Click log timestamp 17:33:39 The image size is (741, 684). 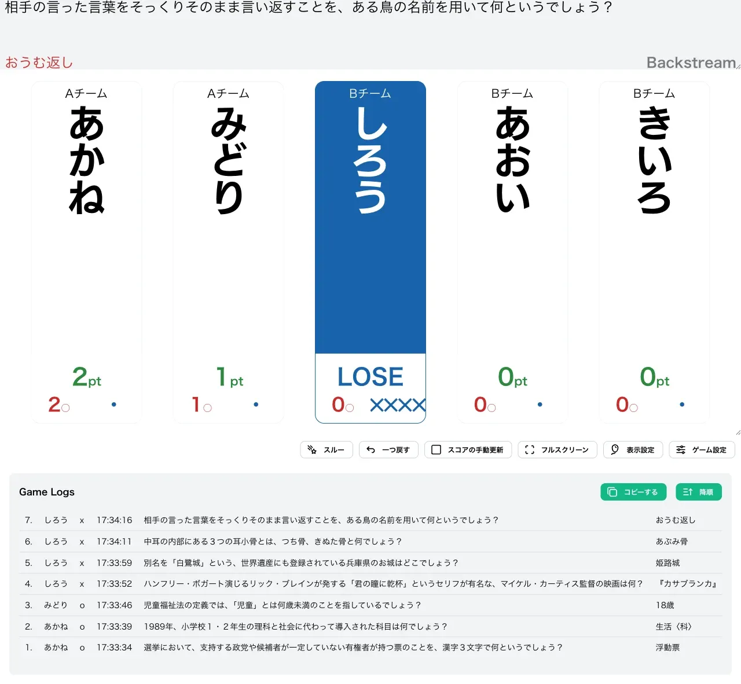115,627
